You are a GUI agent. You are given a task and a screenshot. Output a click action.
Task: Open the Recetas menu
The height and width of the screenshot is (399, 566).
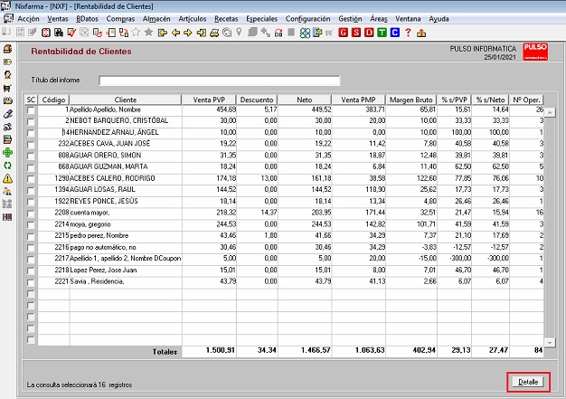pos(226,19)
